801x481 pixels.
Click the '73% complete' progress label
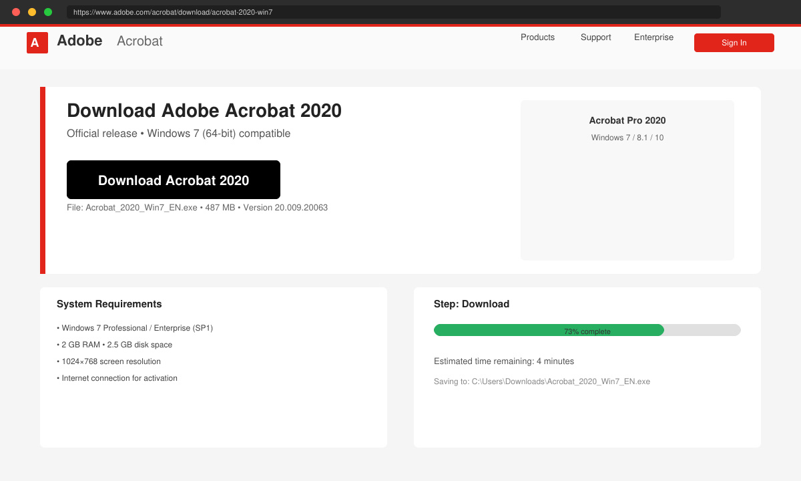(x=587, y=331)
